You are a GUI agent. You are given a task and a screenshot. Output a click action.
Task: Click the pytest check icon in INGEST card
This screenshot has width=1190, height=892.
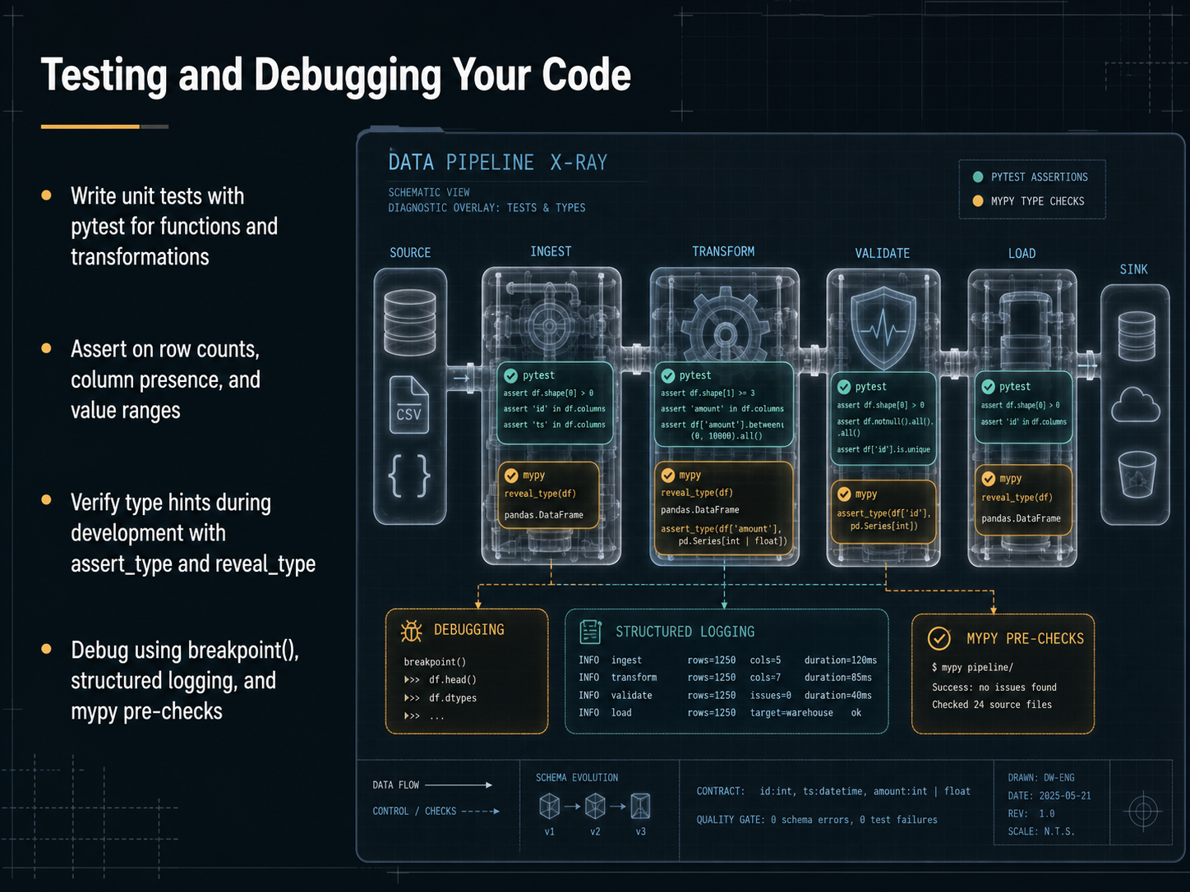(510, 375)
